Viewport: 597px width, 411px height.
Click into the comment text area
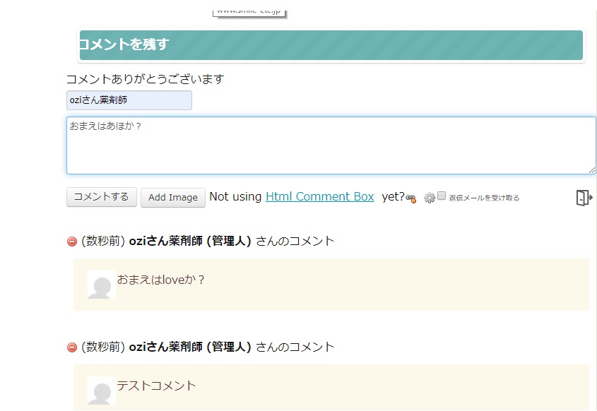tap(331, 145)
